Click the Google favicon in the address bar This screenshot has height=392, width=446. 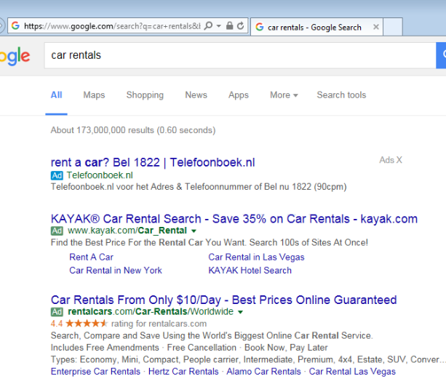click(x=15, y=25)
